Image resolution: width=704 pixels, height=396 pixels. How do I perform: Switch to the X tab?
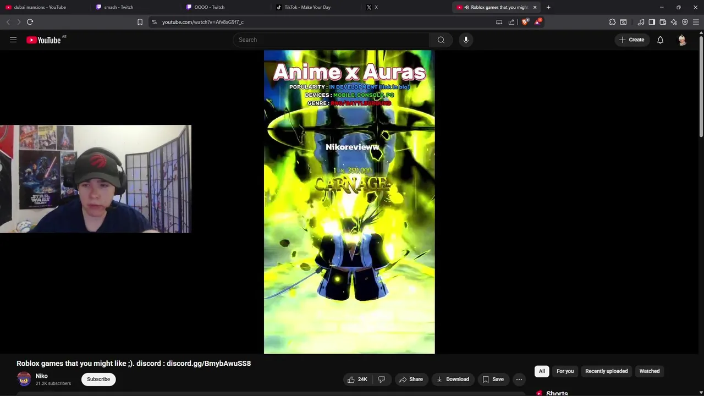coord(406,7)
